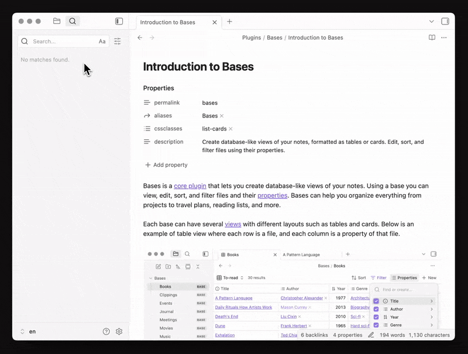Toggle match case in search
This screenshot has height=354, width=468.
tap(102, 42)
